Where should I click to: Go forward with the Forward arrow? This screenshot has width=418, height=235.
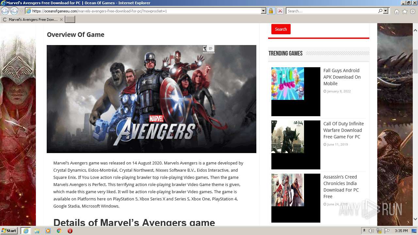point(14,11)
